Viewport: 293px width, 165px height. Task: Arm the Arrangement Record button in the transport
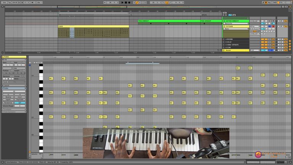(x=129, y=2)
